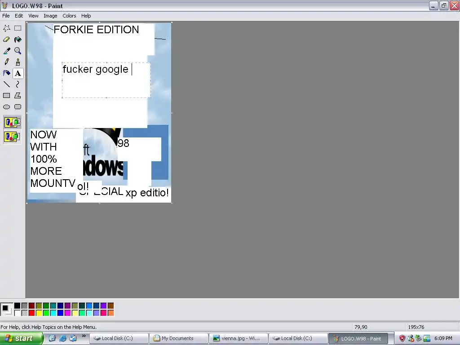Pick the brown color swatch
Image resolution: width=460 pixels, height=345 pixels.
(x=111, y=306)
